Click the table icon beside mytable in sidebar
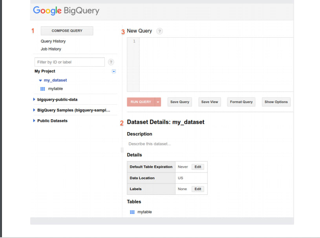Screen dimensions: 320x238 coord(42,89)
